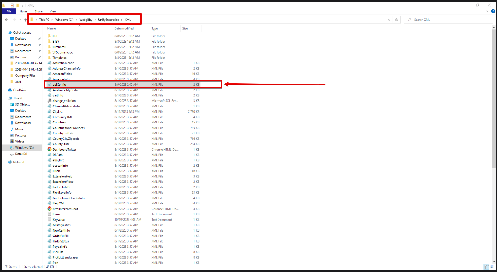Select the AmazonFields file name
This screenshot has height=272, width=497.
pos(62,74)
